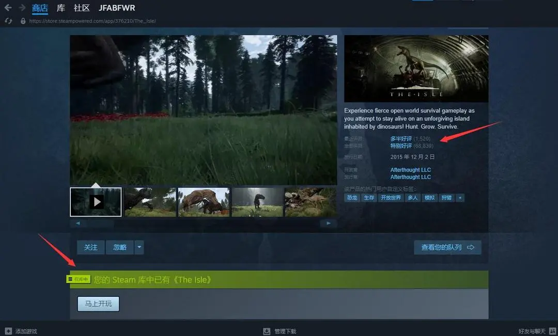Screen dimensions: 558x336
Task: Add a tag with the plus button
Action: pyautogui.click(x=460, y=198)
